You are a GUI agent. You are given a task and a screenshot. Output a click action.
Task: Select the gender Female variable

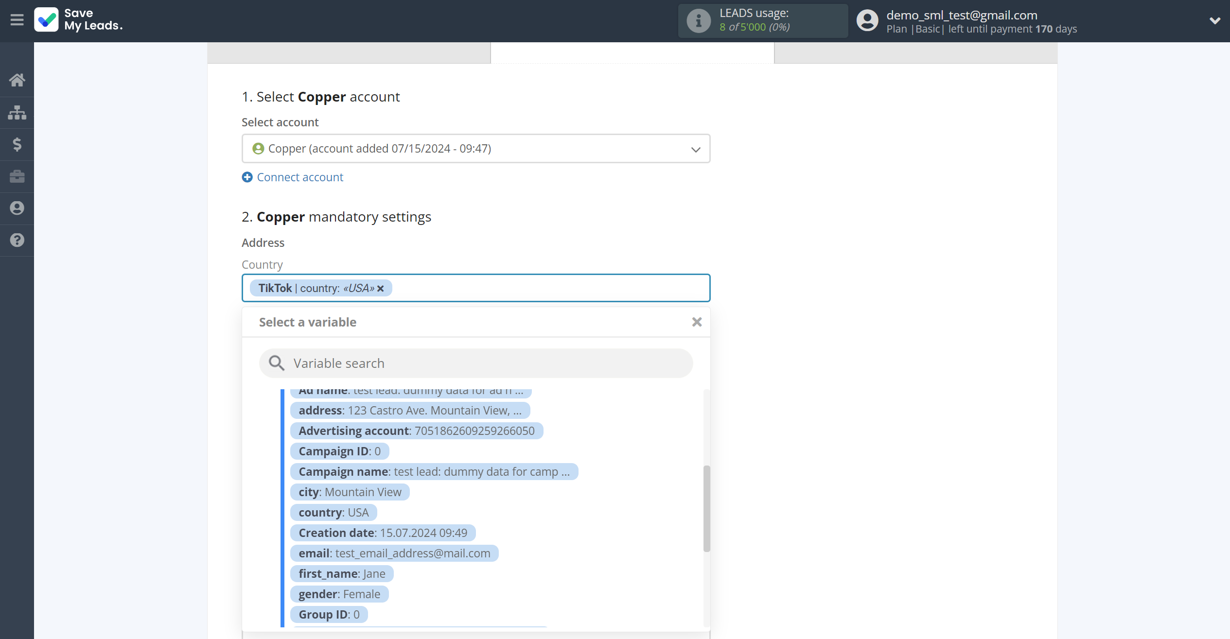[x=339, y=594]
